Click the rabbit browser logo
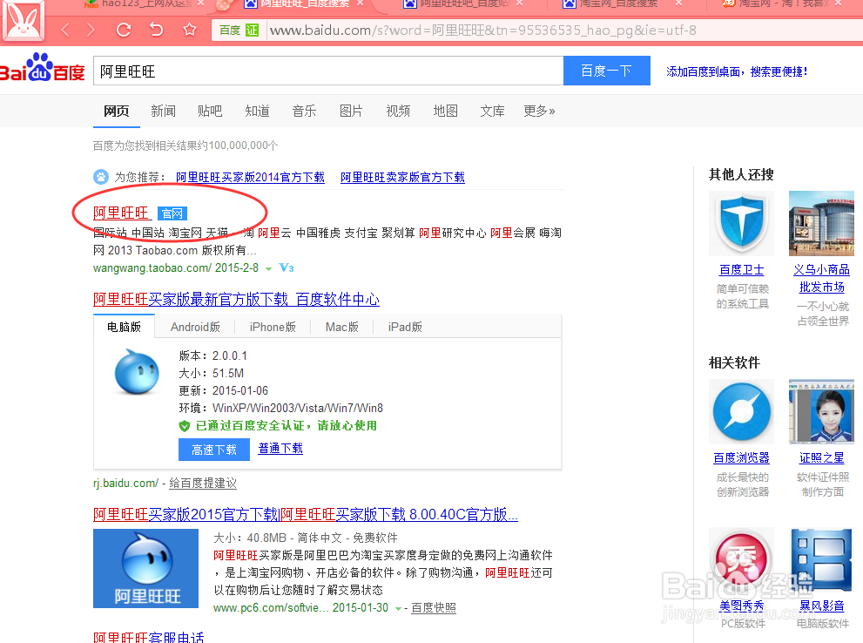Screen dimensions: 863x643 pos(24,21)
